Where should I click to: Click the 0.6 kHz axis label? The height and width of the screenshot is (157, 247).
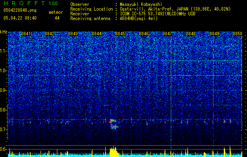pos(4,149)
